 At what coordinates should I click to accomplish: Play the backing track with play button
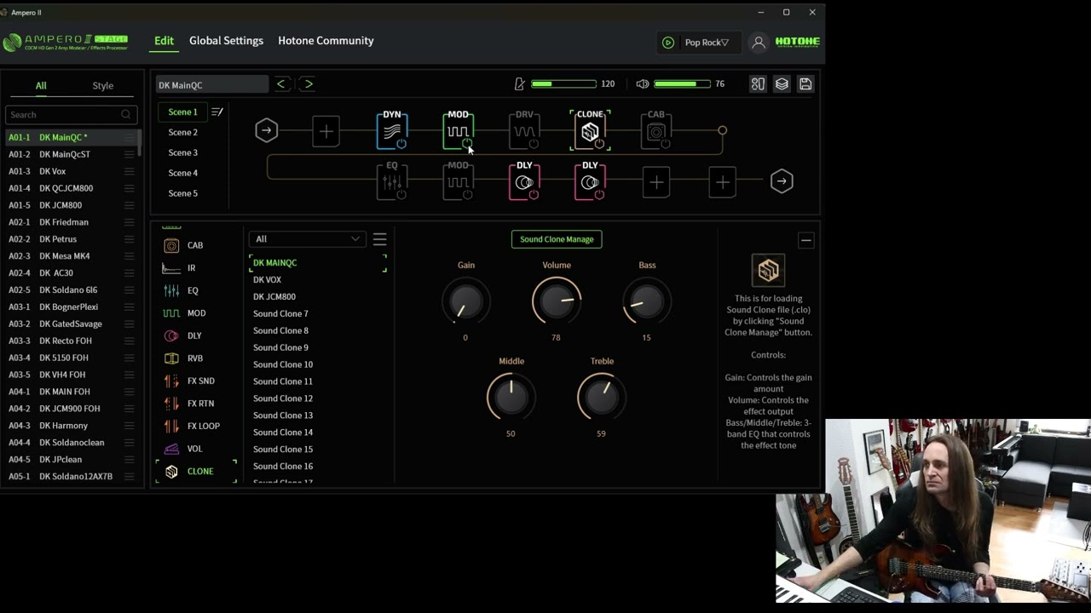point(668,43)
